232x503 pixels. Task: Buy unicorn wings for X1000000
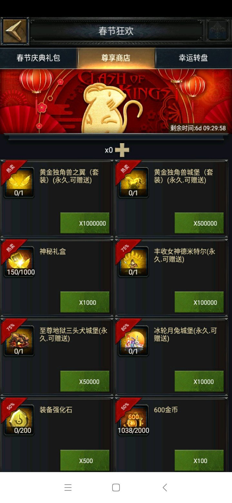(85, 223)
